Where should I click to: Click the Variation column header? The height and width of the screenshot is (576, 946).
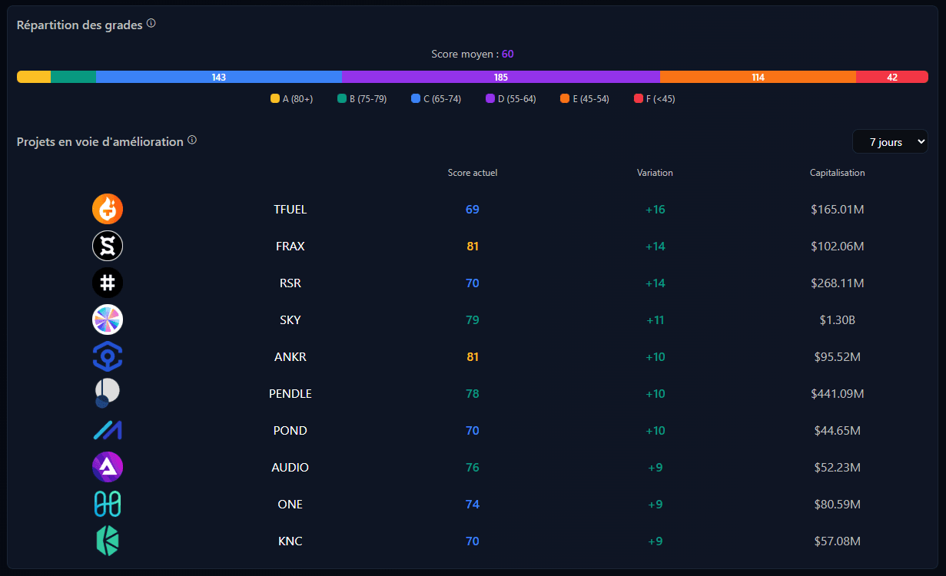point(655,173)
